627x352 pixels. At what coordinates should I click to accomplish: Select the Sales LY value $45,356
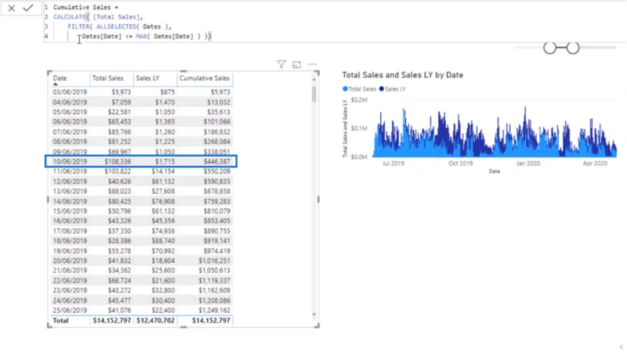pyautogui.click(x=163, y=221)
